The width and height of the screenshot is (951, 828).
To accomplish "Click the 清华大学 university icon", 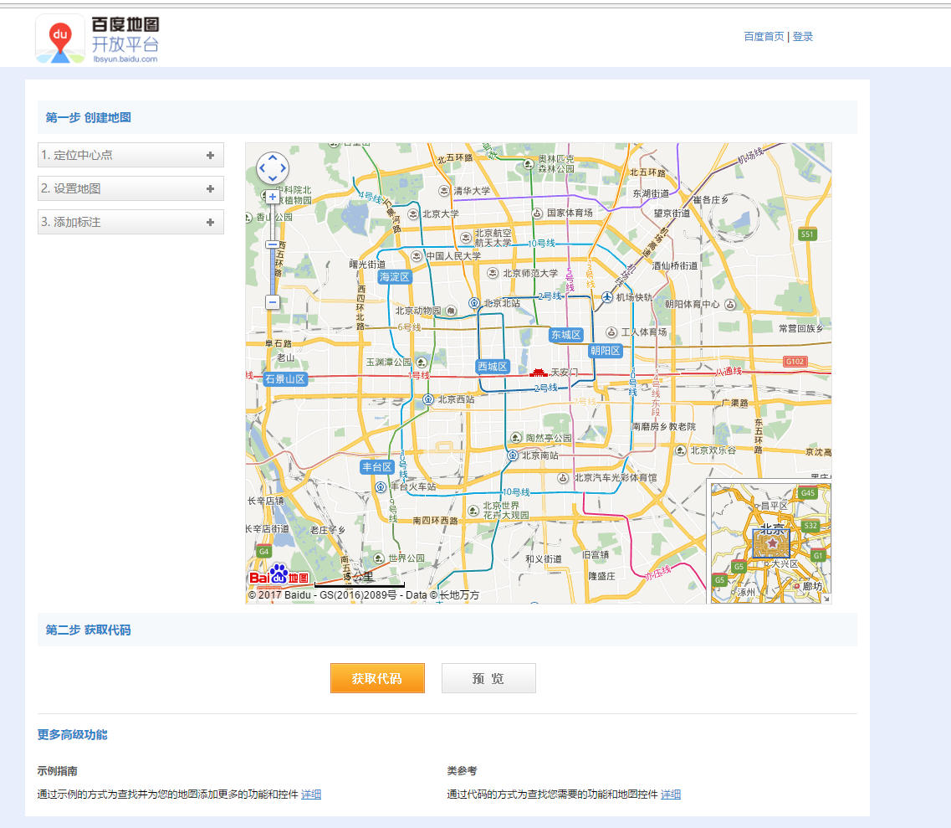I will coord(444,191).
